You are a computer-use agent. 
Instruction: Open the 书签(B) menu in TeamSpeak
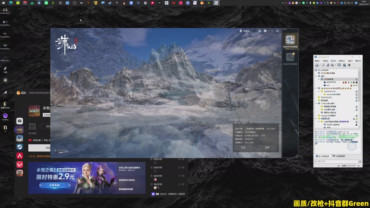(326, 61)
